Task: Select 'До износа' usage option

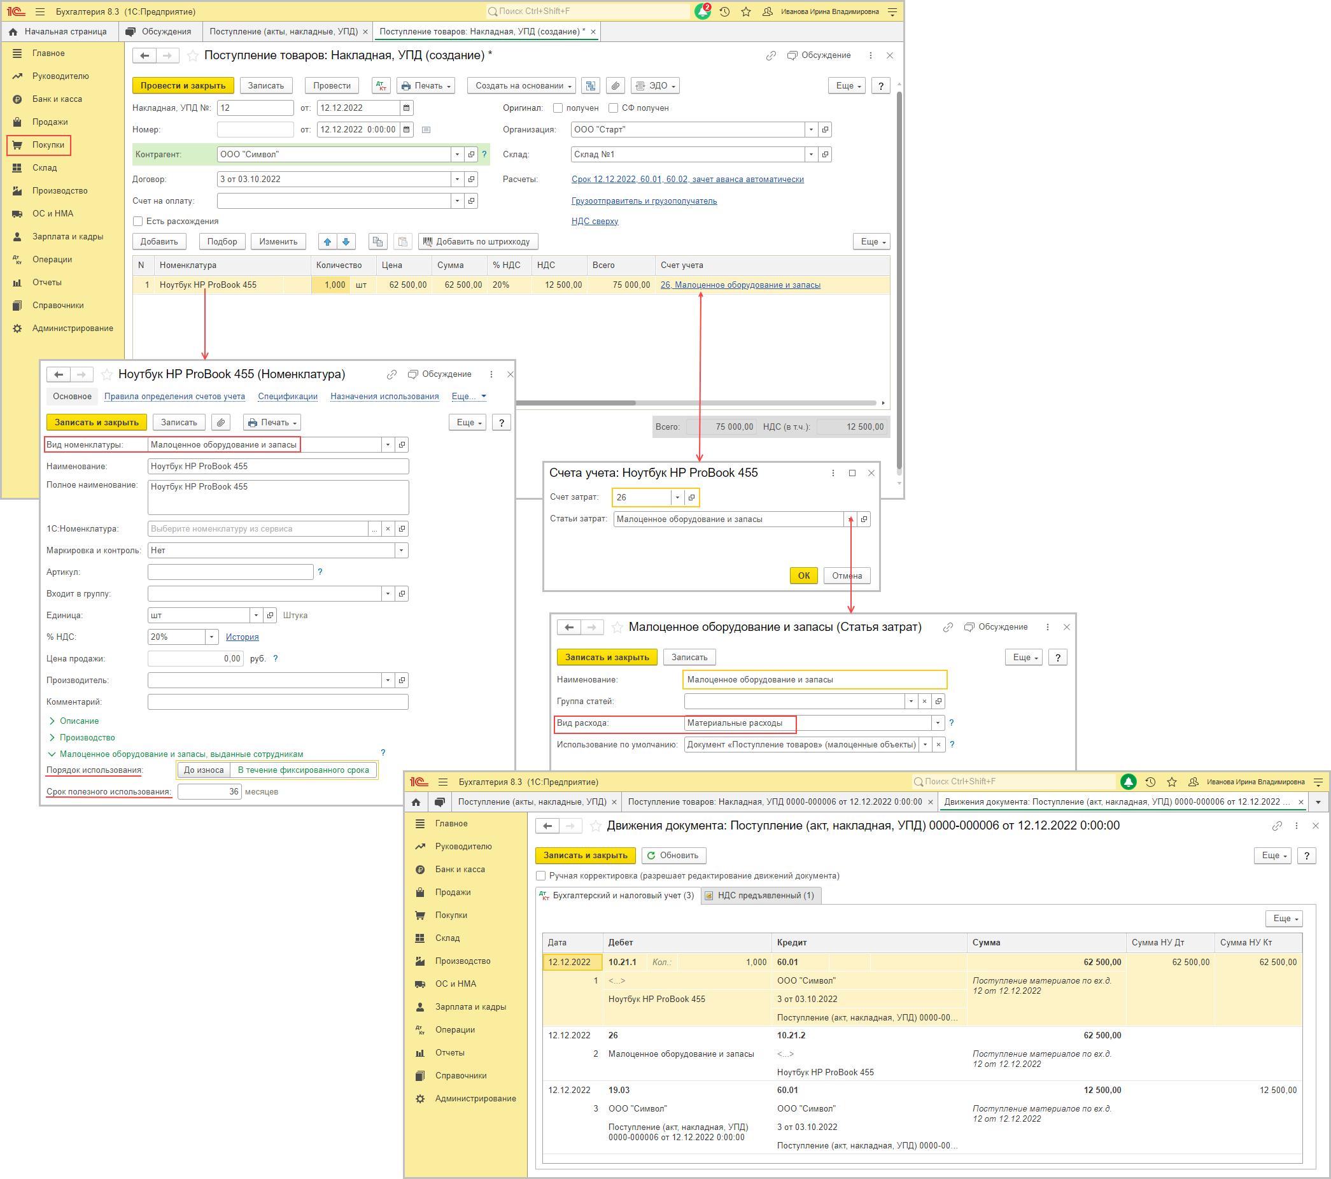Action: pos(203,770)
